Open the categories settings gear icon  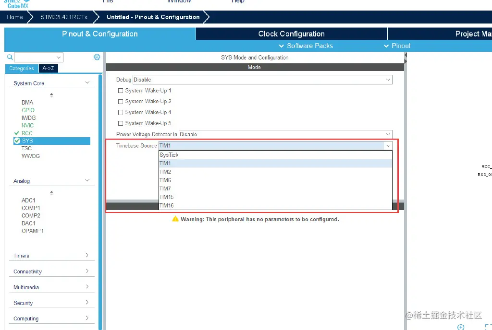(97, 57)
